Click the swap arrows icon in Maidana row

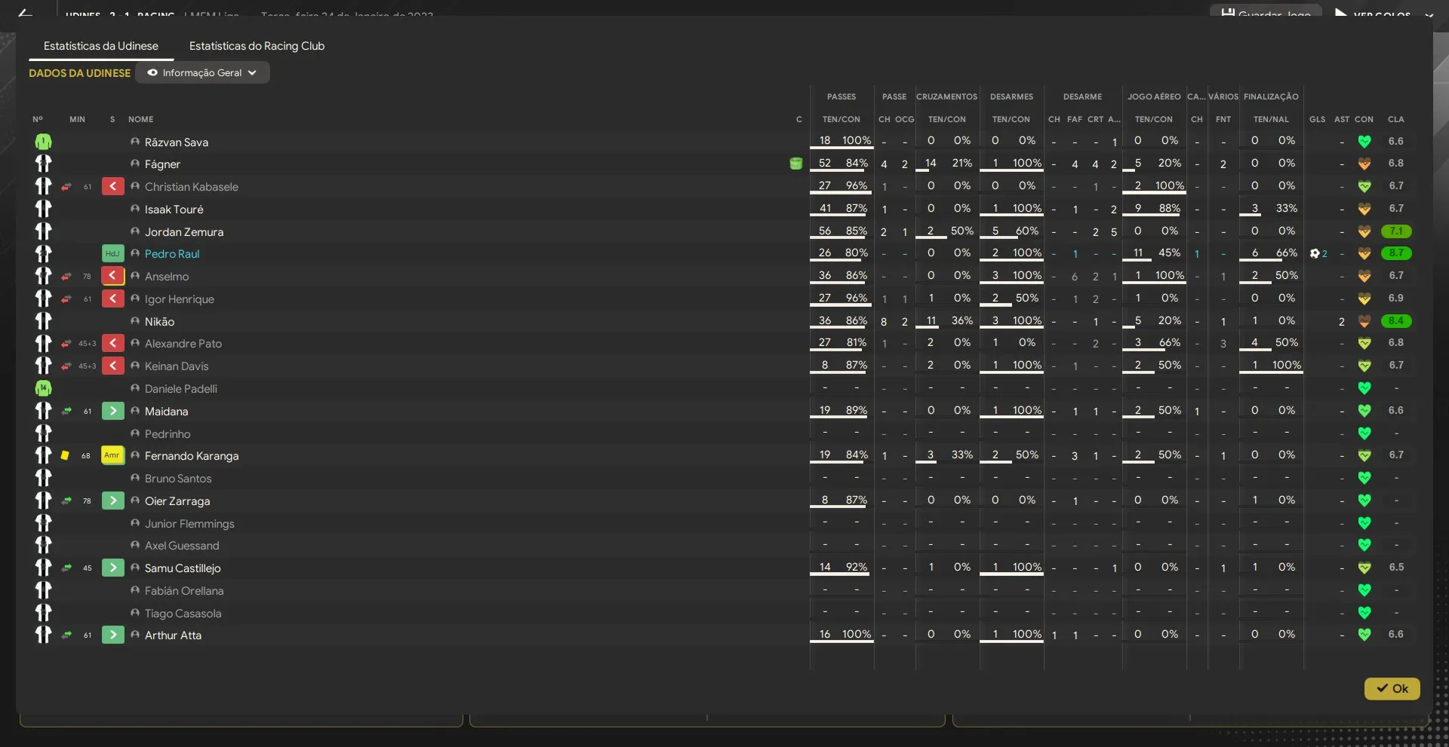click(66, 412)
